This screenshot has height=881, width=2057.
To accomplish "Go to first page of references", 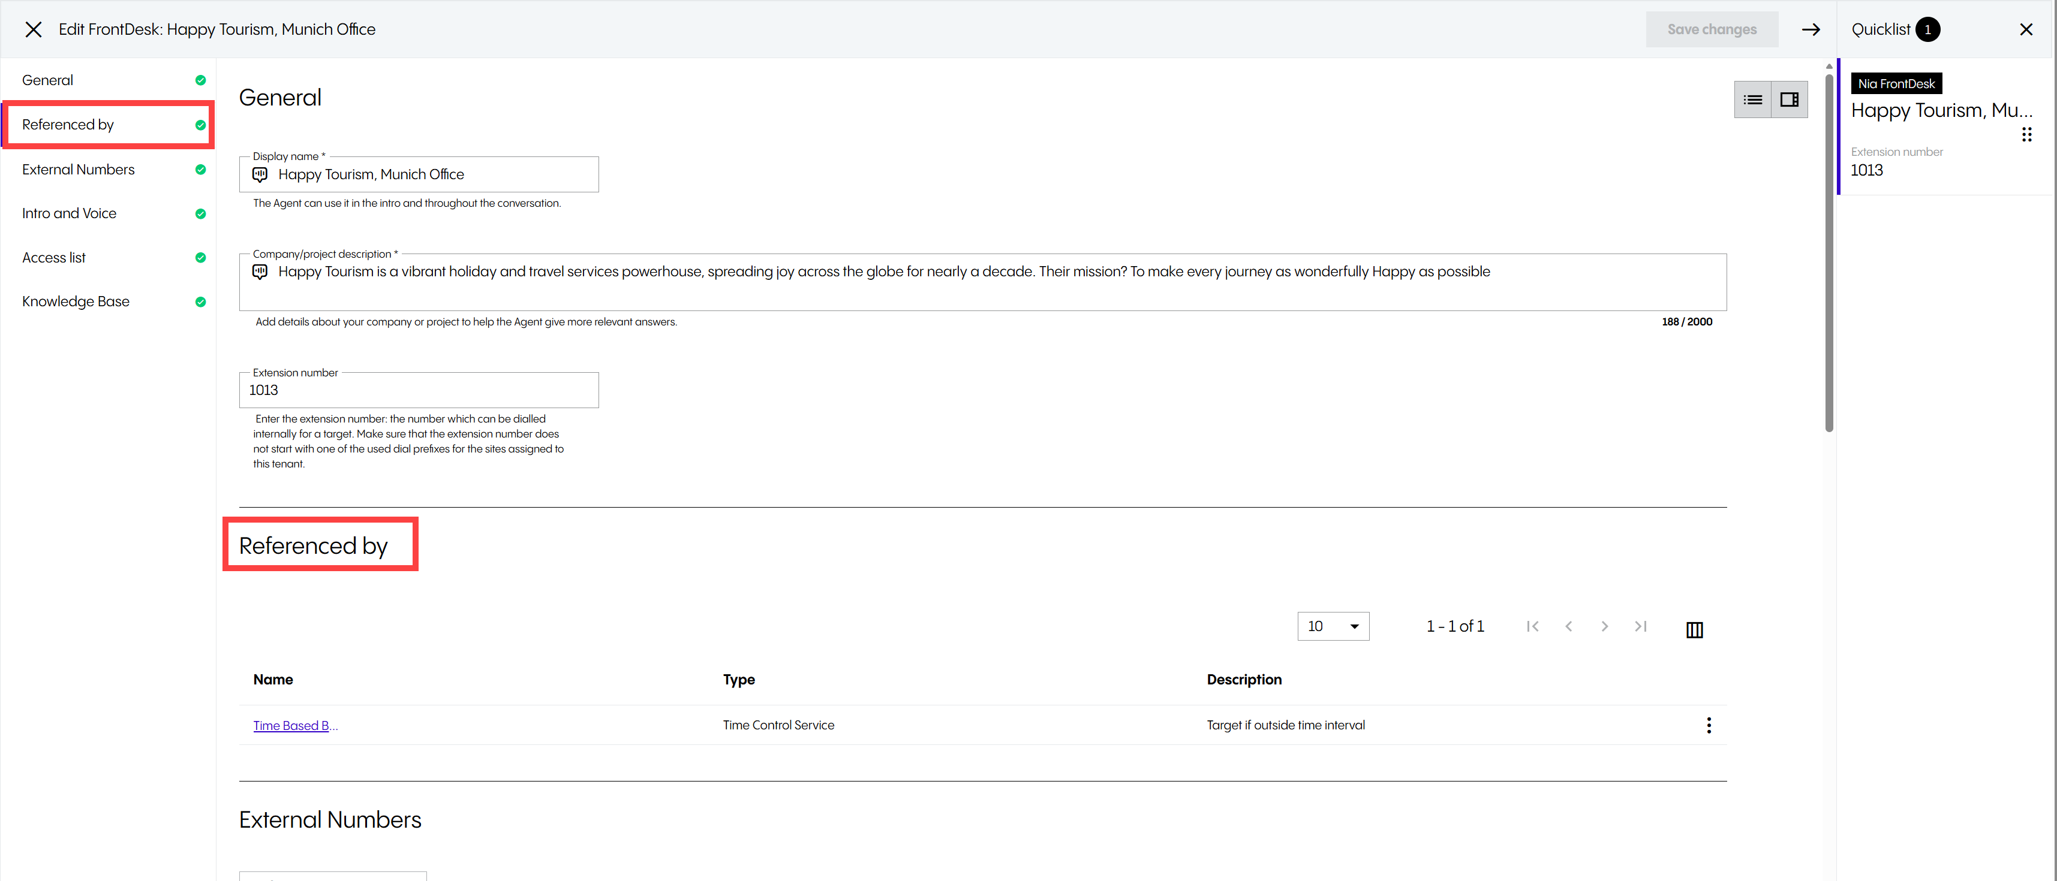I will [x=1532, y=626].
